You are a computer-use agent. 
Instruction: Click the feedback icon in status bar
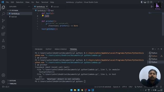pyautogui.click(x=157, y=87)
